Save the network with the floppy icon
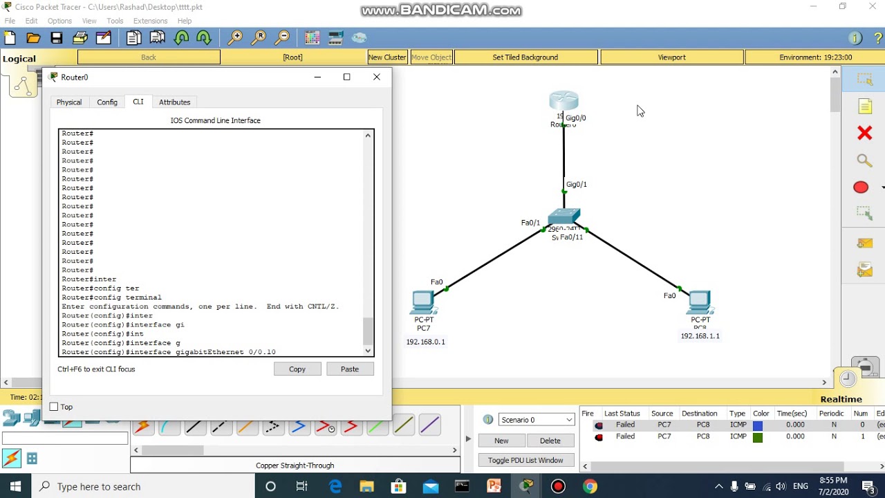Image resolution: width=885 pixels, height=498 pixels. coord(57,38)
